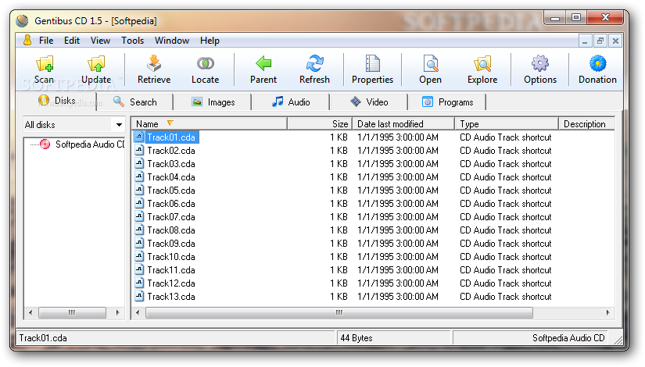Open the File menu

46,41
